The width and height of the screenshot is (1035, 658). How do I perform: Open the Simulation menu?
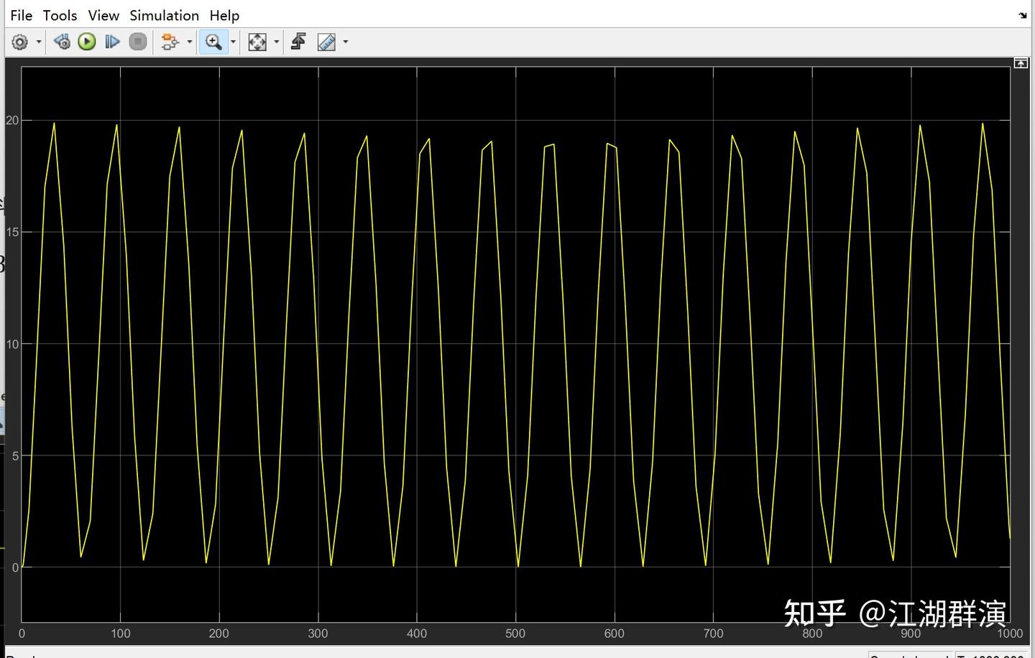point(164,15)
